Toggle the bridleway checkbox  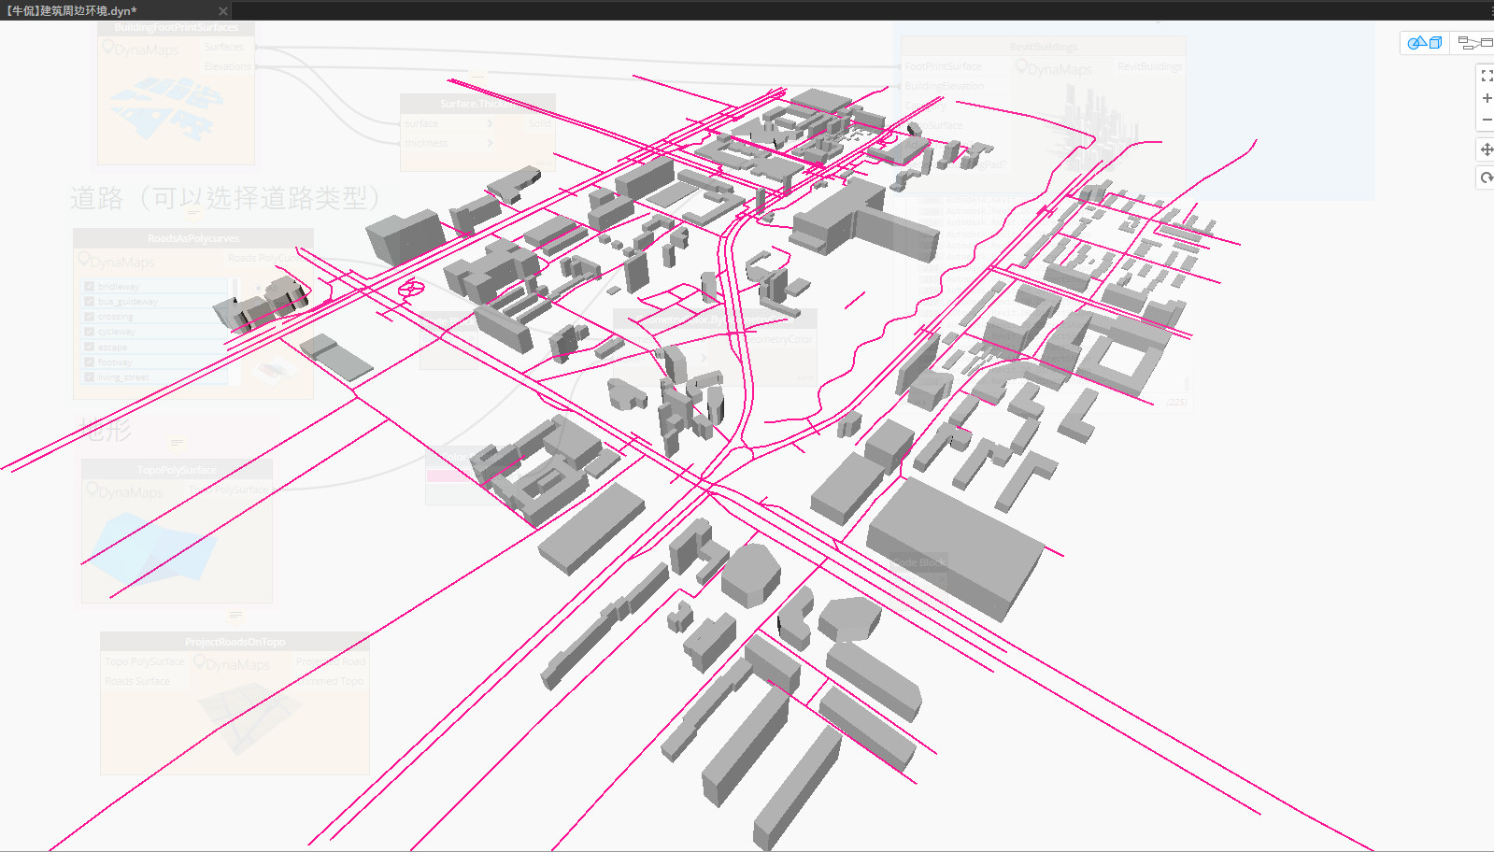(90, 286)
